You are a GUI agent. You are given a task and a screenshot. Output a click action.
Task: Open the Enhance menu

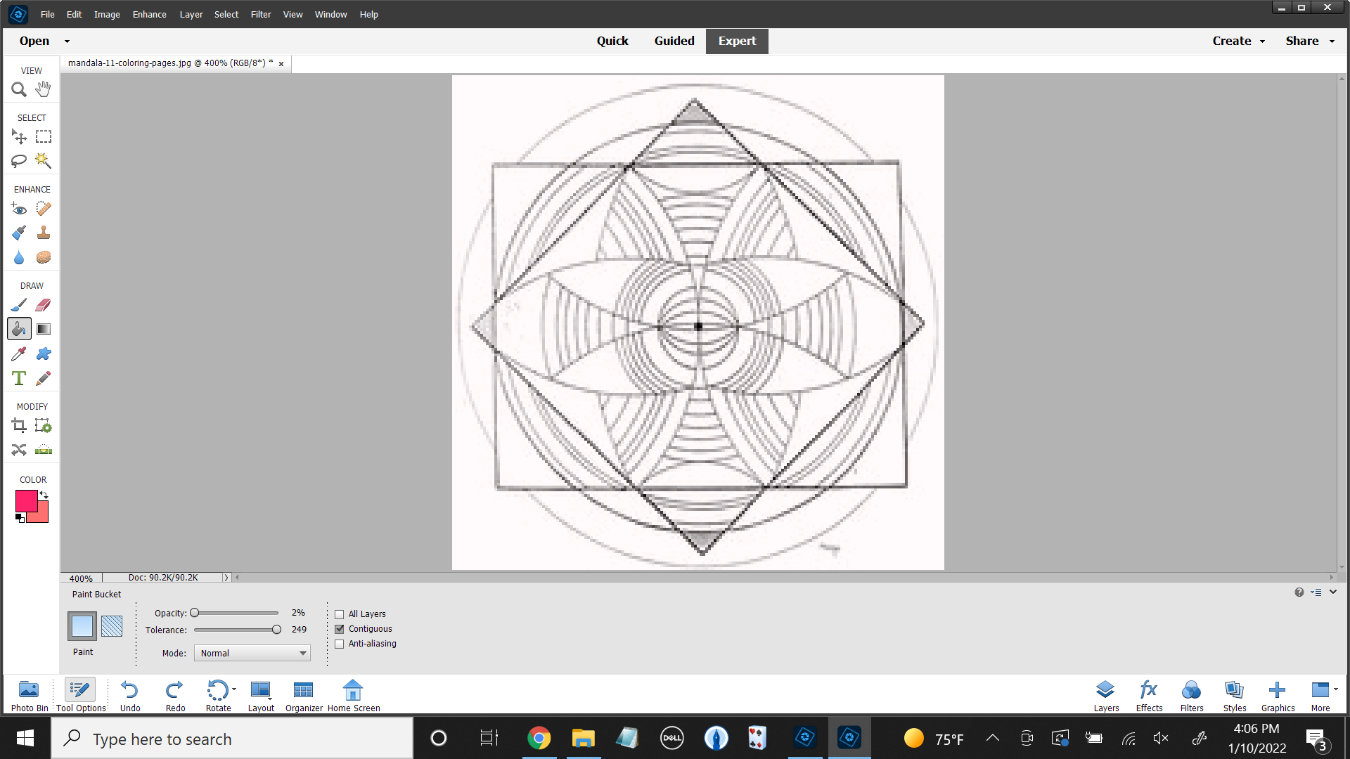(x=149, y=14)
